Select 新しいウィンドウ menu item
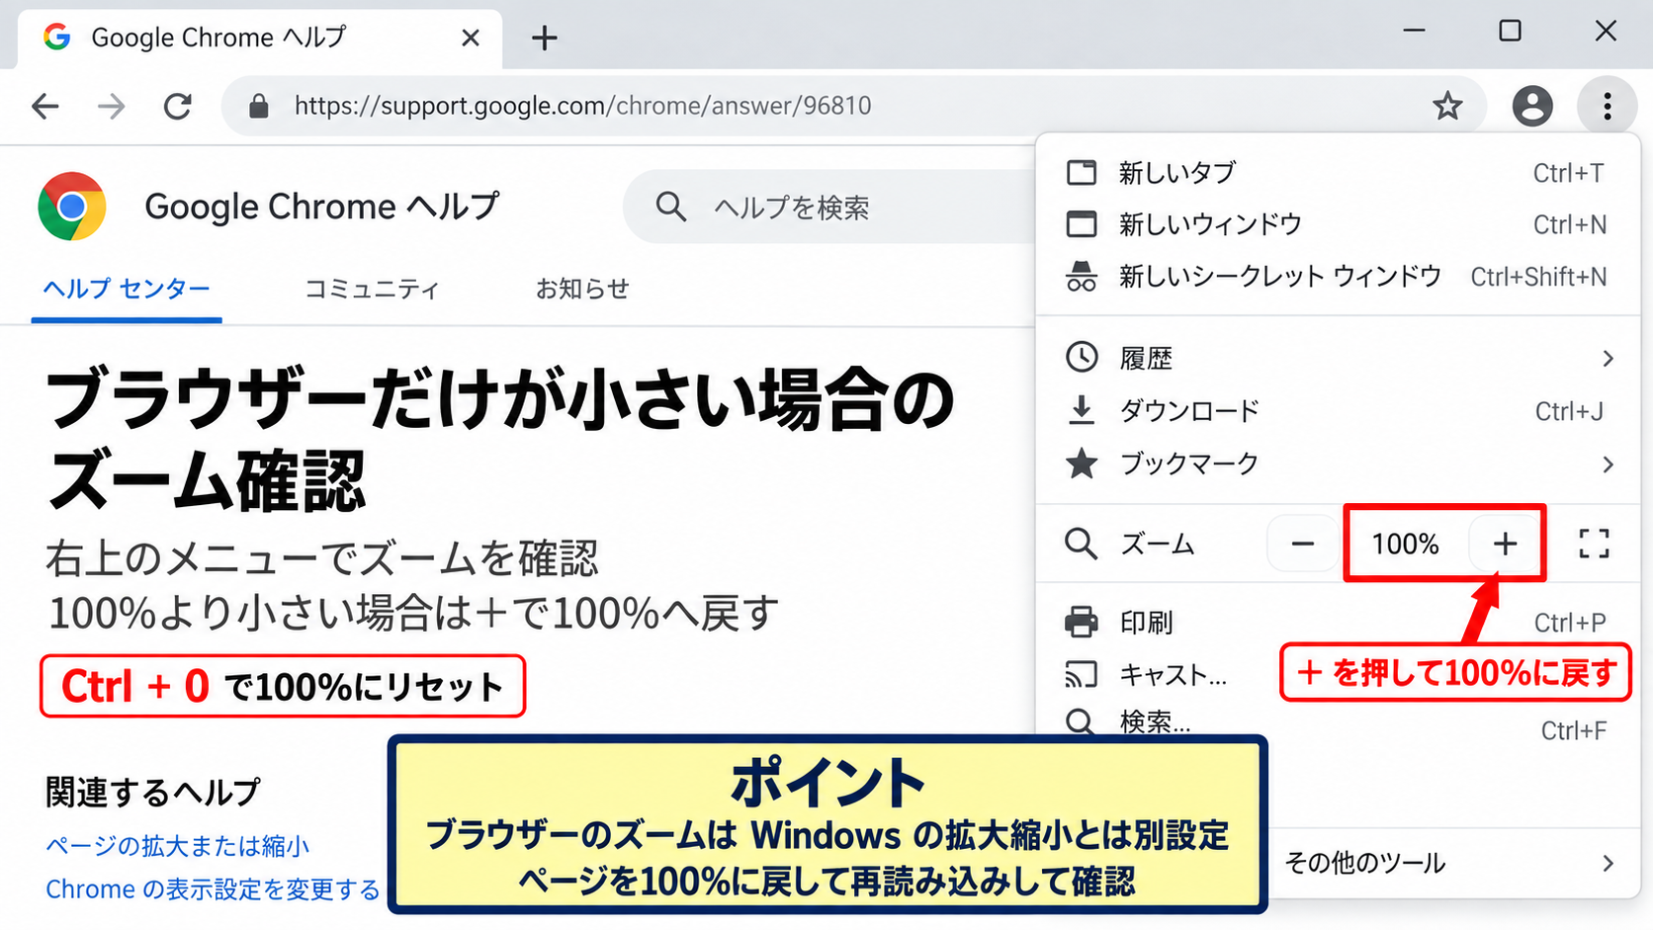Viewport: 1653px width, 930px height. tap(1338, 224)
